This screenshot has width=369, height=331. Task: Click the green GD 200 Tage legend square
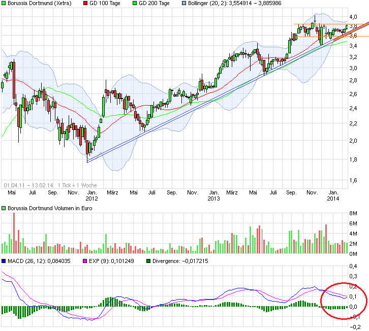click(x=135, y=3)
